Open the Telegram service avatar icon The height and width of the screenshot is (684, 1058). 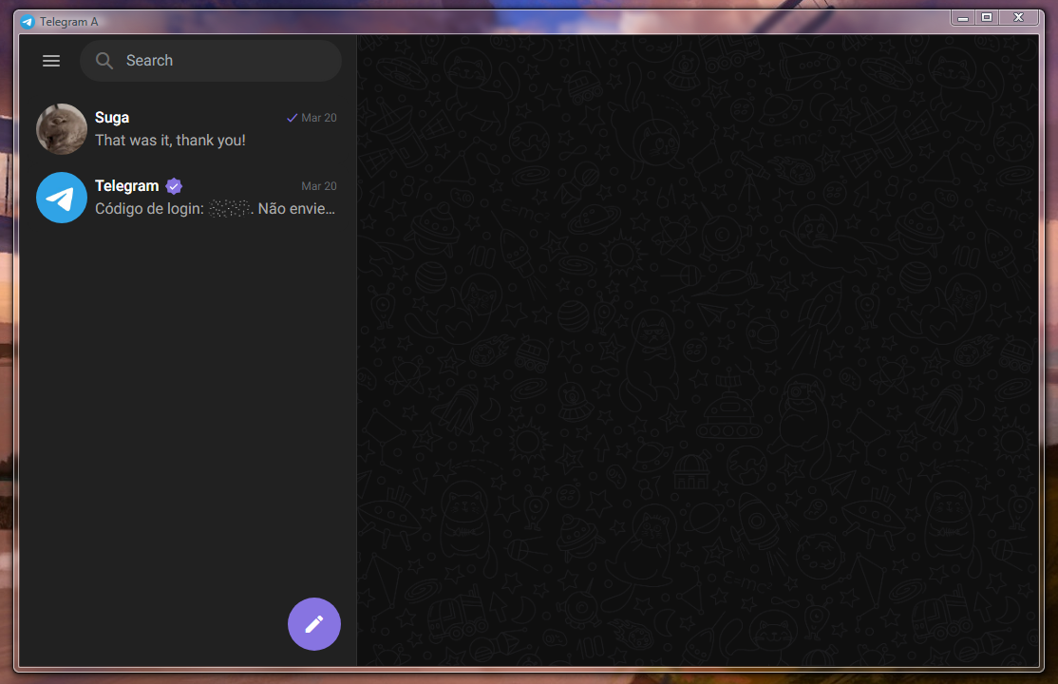pos(62,198)
